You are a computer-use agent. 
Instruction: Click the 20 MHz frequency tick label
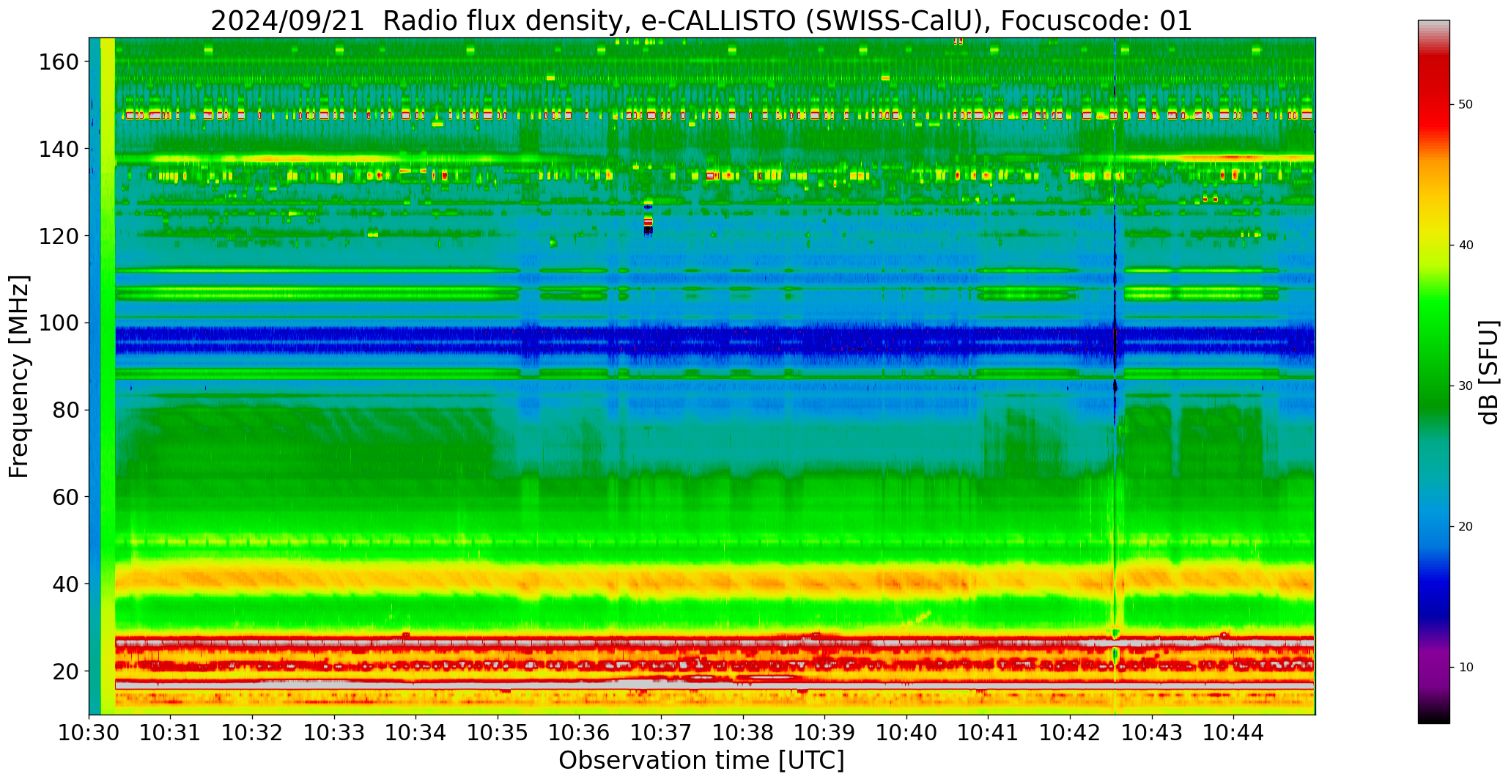(x=64, y=671)
